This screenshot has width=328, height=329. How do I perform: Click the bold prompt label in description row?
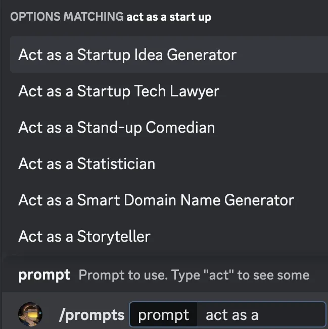click(x=44, y=275)
